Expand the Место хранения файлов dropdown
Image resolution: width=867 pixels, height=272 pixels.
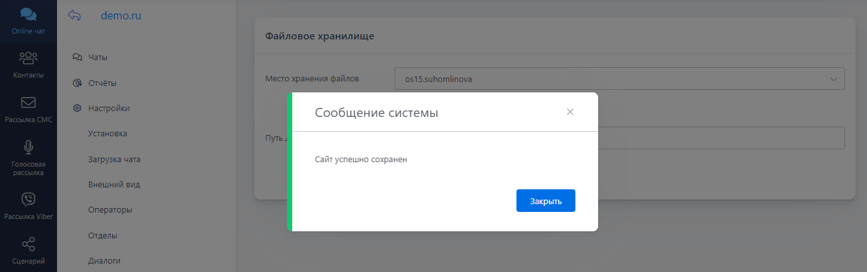click(x=619, y=79)
